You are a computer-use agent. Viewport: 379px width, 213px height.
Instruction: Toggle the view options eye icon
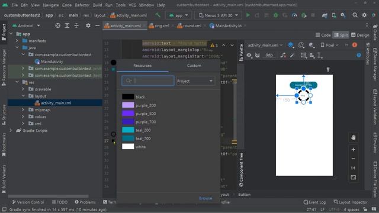click(249, 55)
